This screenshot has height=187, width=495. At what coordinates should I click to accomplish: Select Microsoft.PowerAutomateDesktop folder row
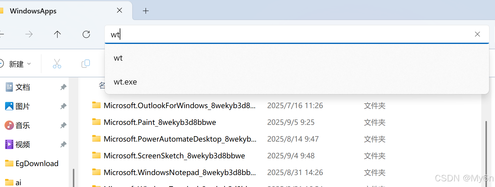[x=239, y=139]
